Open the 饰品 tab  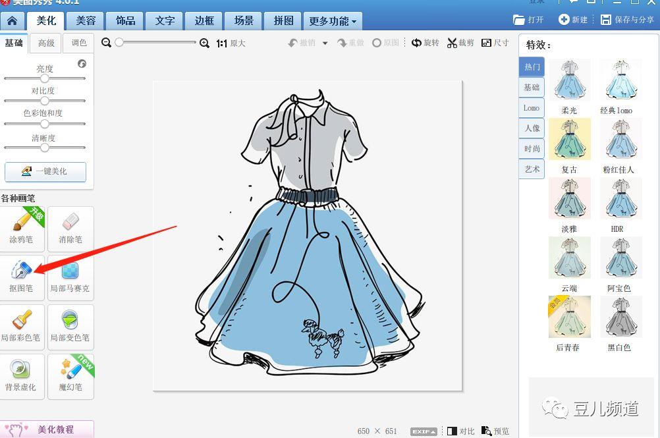(125, 20)
